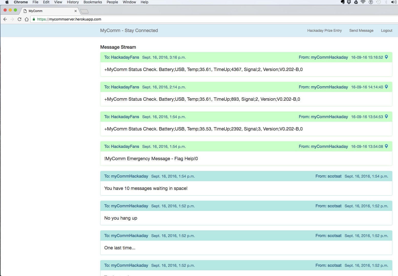Click the Google Drive menu bar icon
The image size is (398, 276).
pos(356,2)
